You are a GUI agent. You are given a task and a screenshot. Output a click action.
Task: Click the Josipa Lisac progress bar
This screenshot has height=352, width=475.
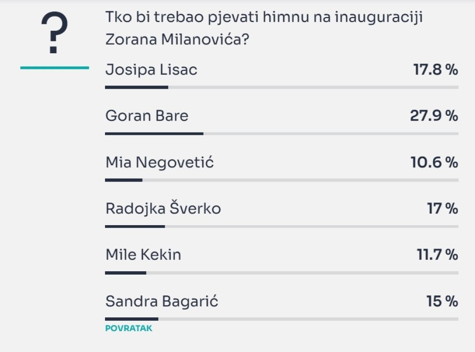point(282,87)
